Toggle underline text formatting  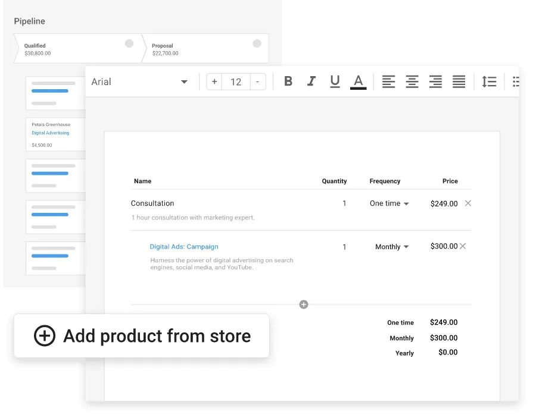coord(335,81)
